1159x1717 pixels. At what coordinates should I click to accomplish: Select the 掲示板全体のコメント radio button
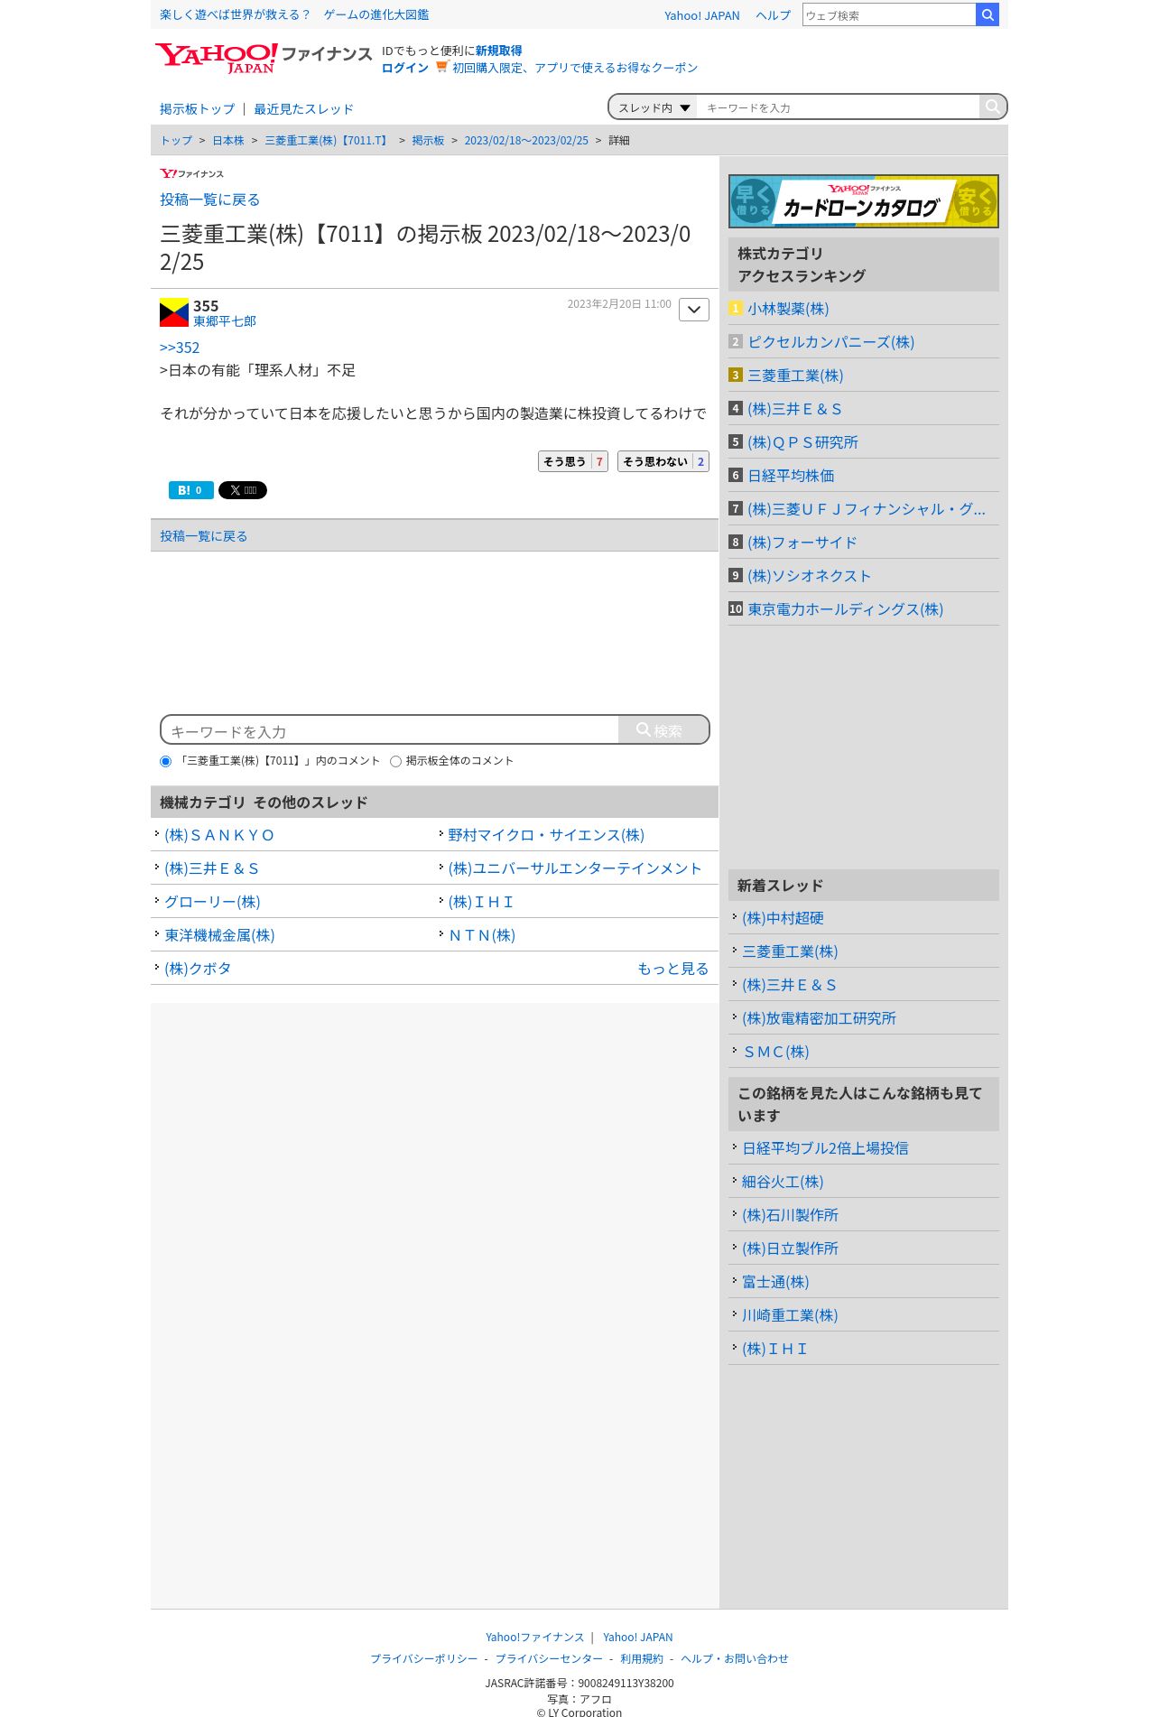395,761
